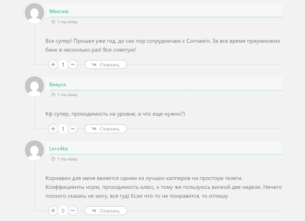Upvote Lero4ka's comment with the plus icon
The image size is (305, 221).
53,210
